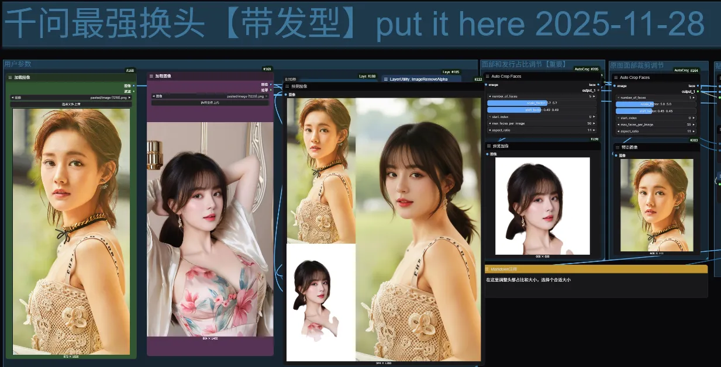Decrease start_index using left arrow
The width and height of the screenshot is (721, 367).
[x=490, y=116]
